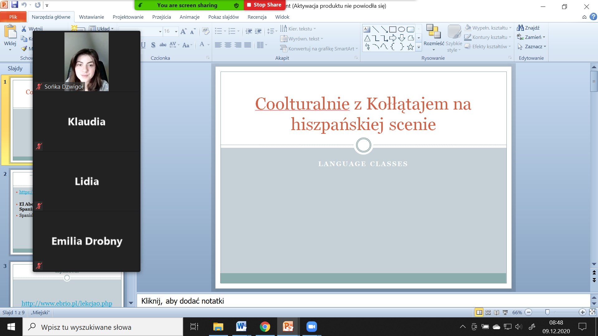The width and height of the screenshot is (598, 336).
Task: Click the bulleted list icon
Action: click(218, 31)
